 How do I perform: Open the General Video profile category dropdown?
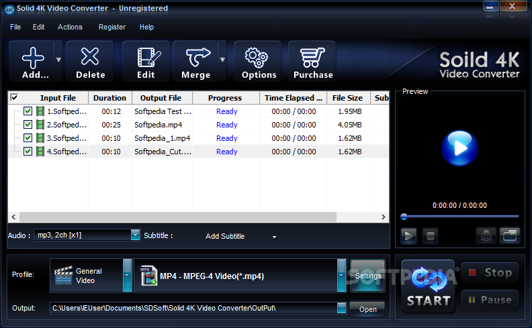[127, 276]
